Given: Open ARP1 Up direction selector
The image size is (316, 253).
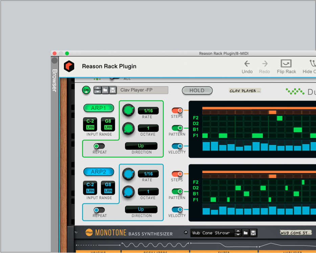Looking at the screenshot, I should [x=141, y=146].
